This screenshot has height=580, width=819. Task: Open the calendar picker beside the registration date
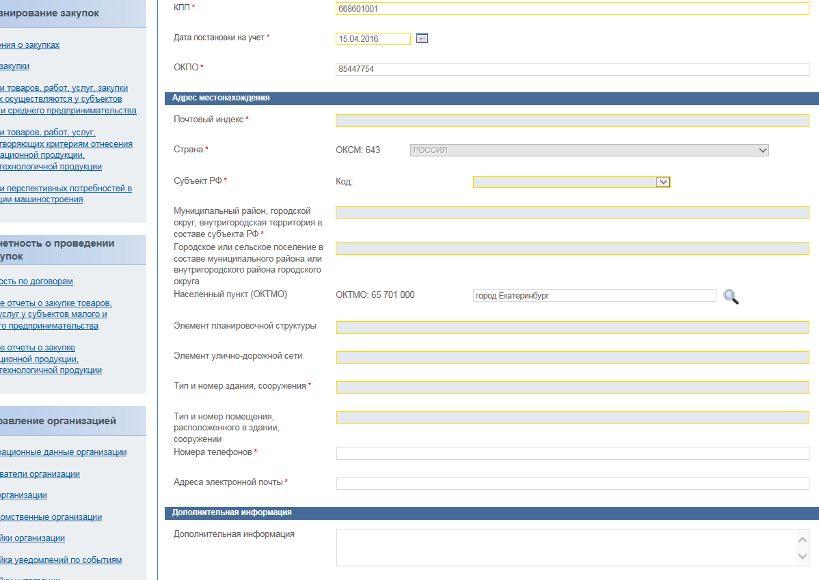click(422, 39)
